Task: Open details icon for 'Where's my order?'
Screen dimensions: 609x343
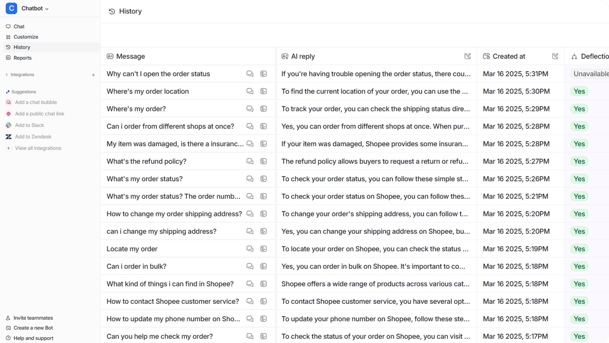Action: 264,109
